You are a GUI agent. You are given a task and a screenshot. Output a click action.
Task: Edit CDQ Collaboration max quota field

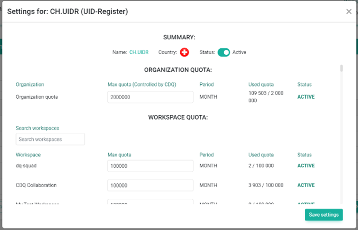click(x=151, y=185)
